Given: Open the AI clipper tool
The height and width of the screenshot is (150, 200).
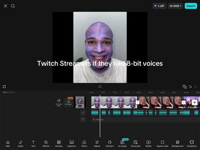Looking at the screenshot, I should coord(68,102).
